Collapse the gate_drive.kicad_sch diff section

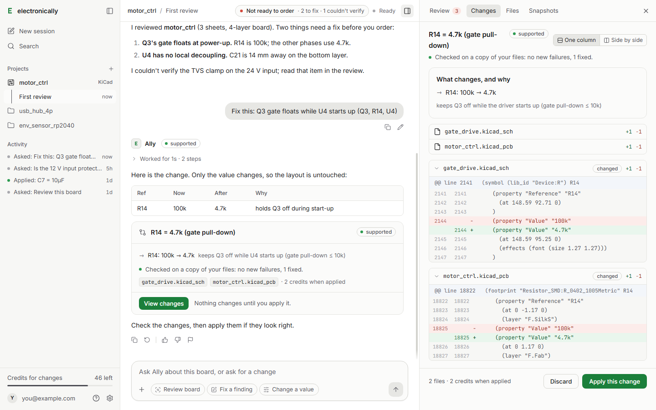[x=436, y=169]
